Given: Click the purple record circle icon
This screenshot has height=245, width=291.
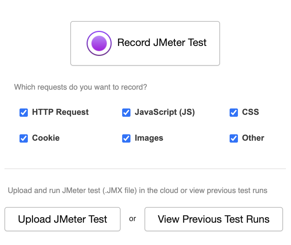Looking at the screenshot, I should coord(99,43).
